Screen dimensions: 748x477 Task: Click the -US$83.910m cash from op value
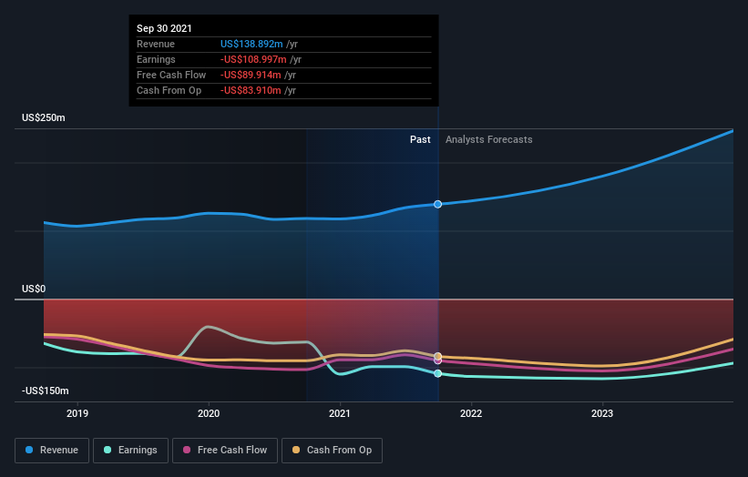251,90
